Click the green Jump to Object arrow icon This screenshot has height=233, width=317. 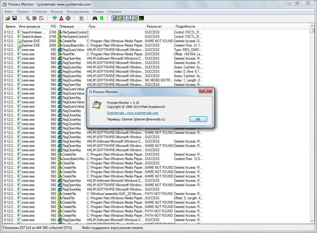(102, 18)
